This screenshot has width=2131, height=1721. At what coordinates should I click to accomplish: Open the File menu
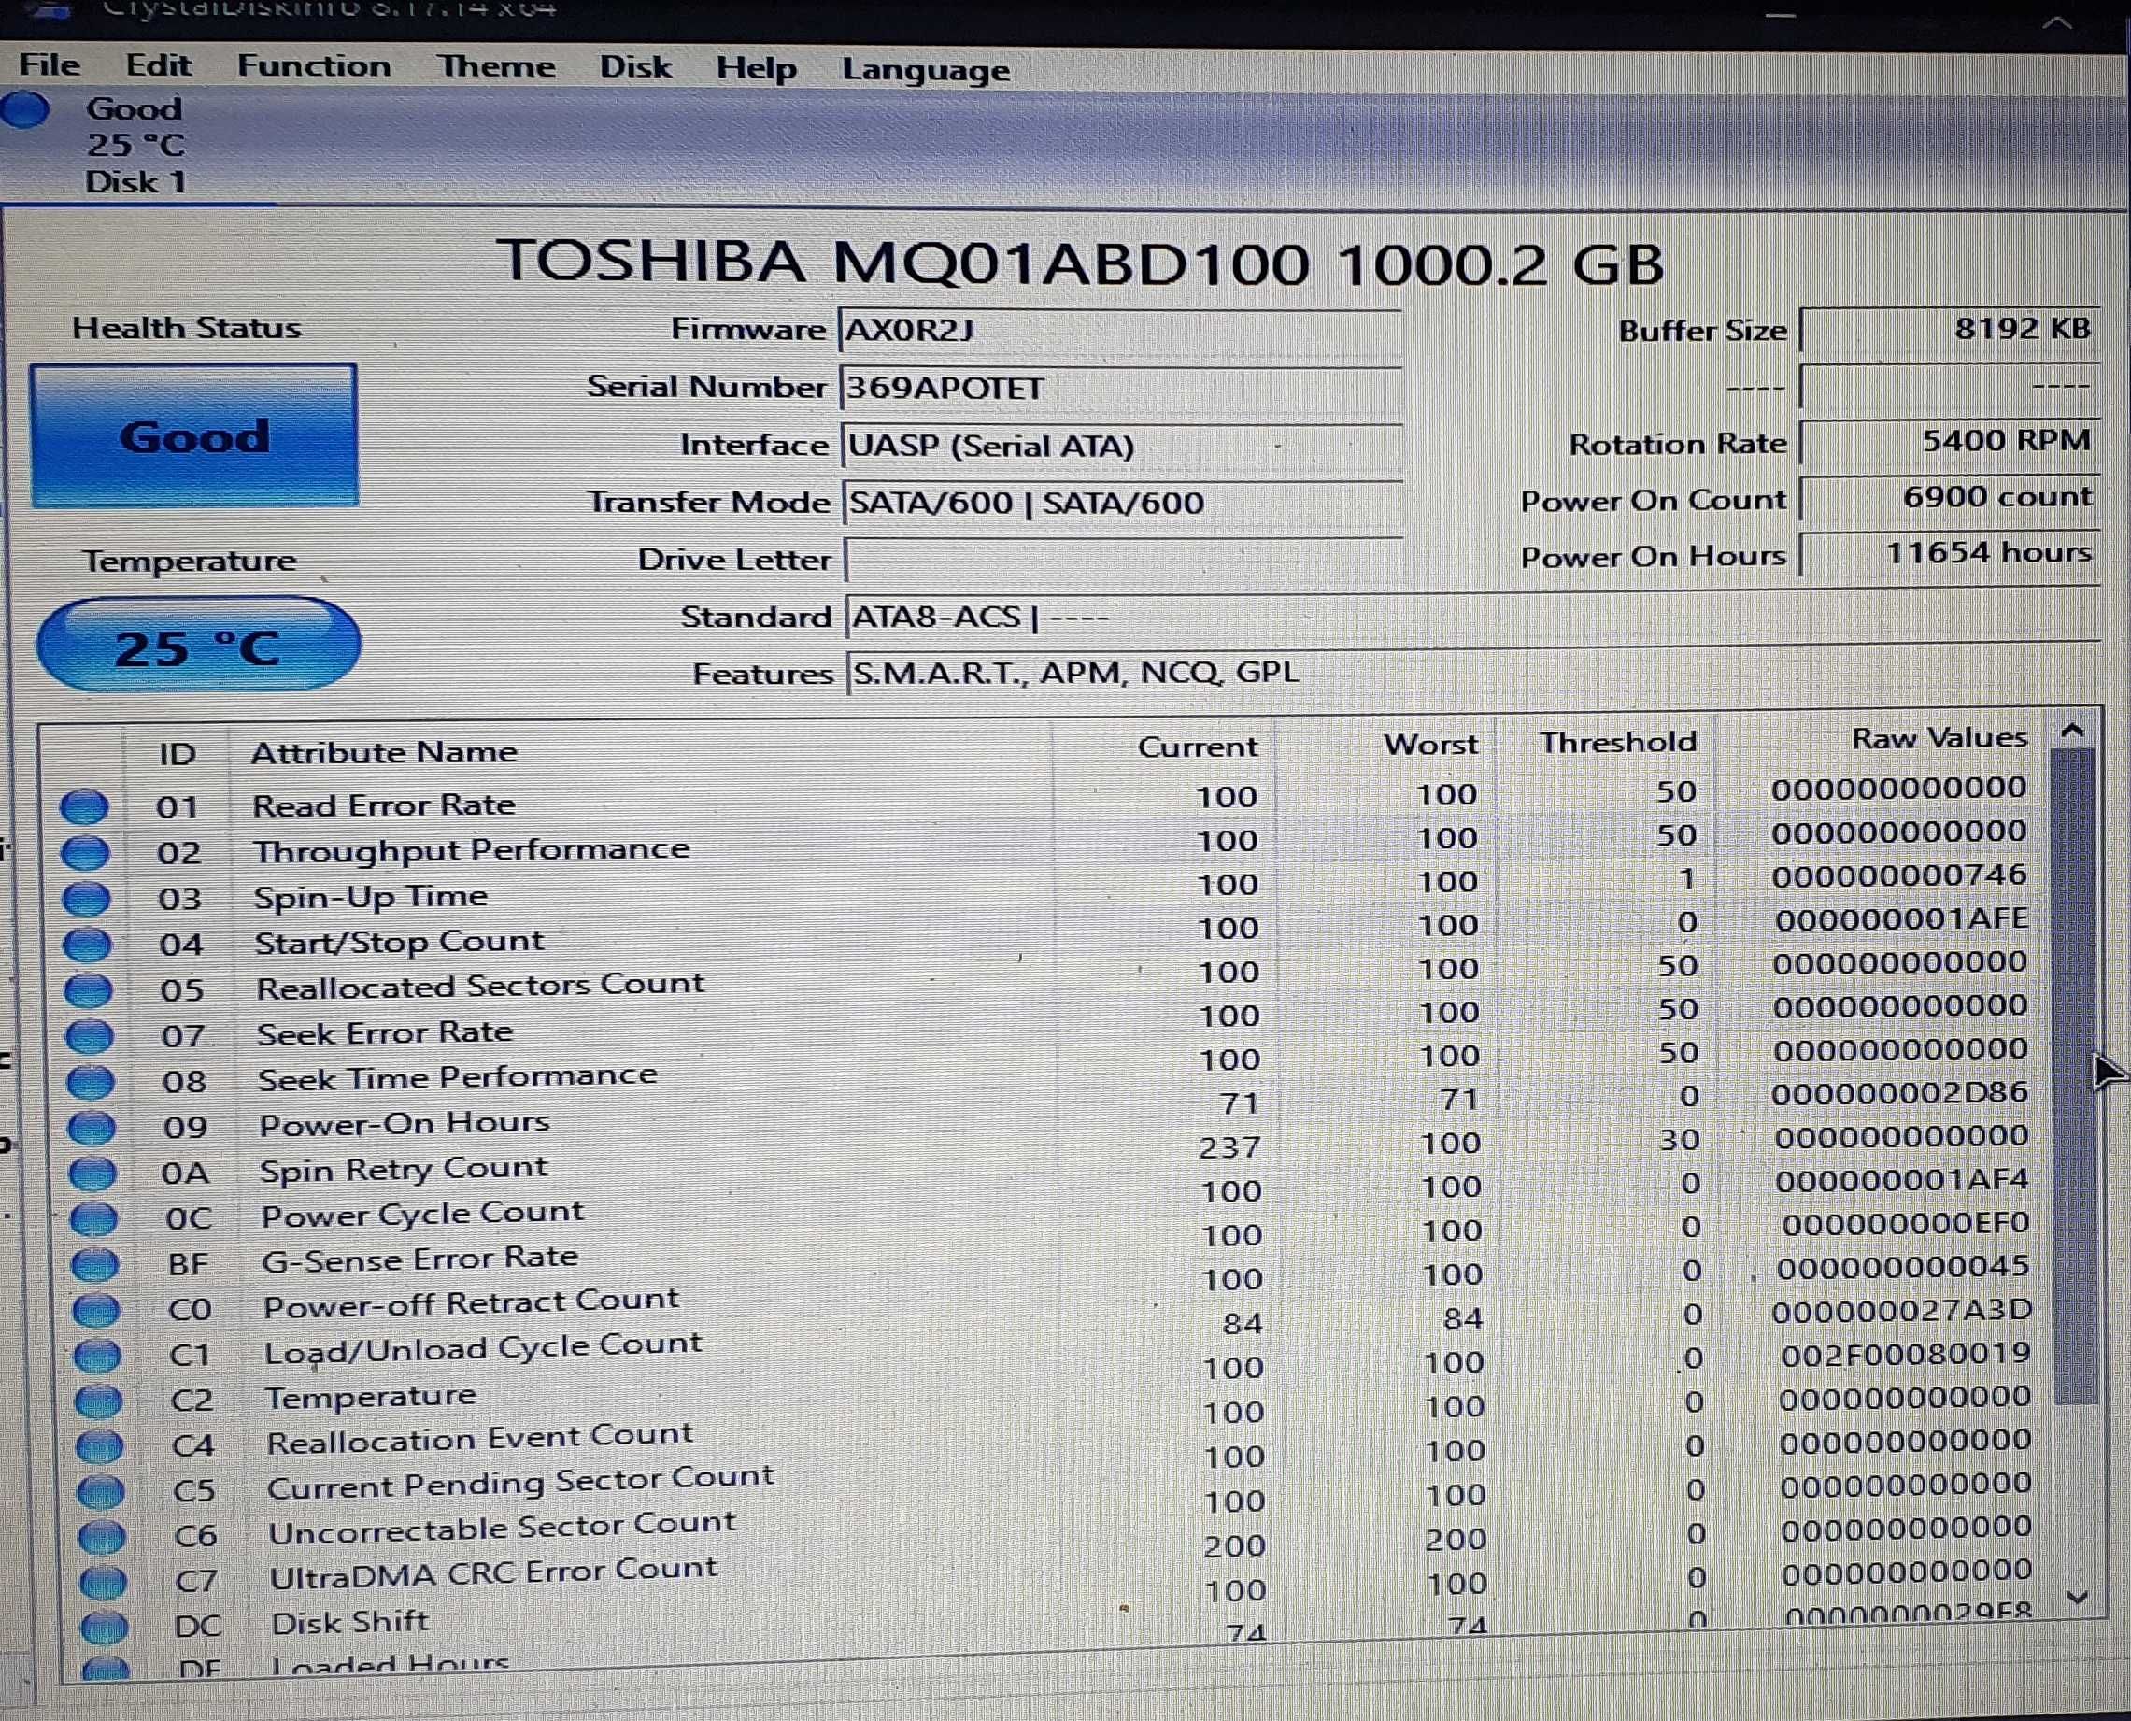point(50,65)
